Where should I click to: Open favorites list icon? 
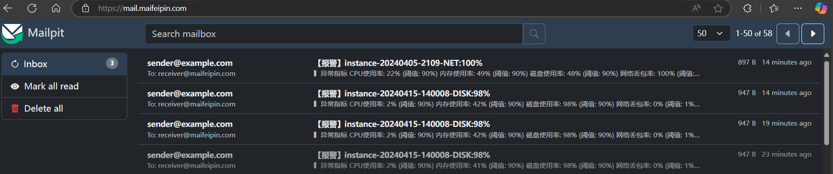tap(774, 8)
